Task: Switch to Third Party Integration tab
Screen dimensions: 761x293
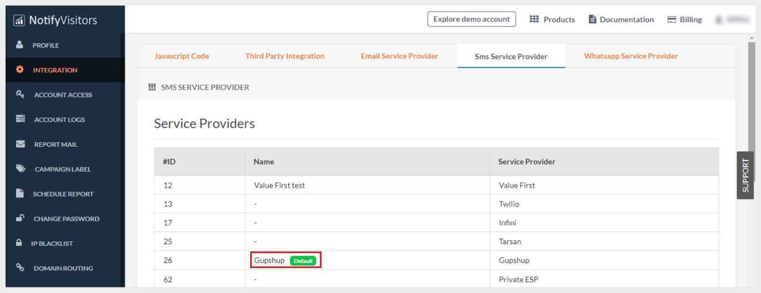Action: click(284, 56)
